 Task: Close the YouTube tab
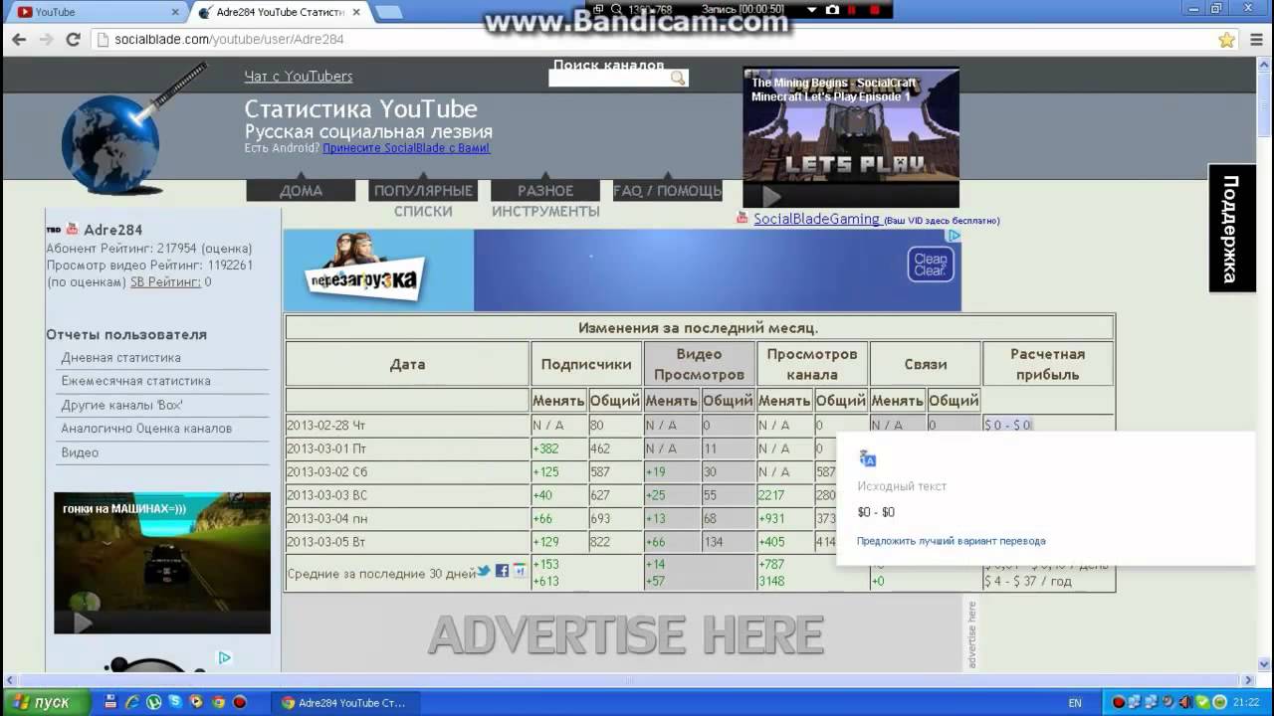(x=175, y=12)
